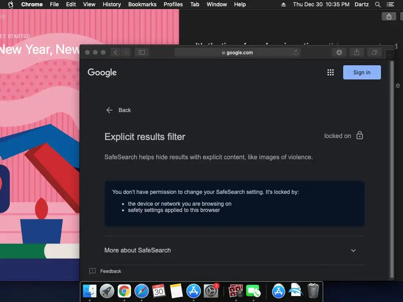Open Finder from the Dock
The image size is (403, 302).
click(90, 291)
